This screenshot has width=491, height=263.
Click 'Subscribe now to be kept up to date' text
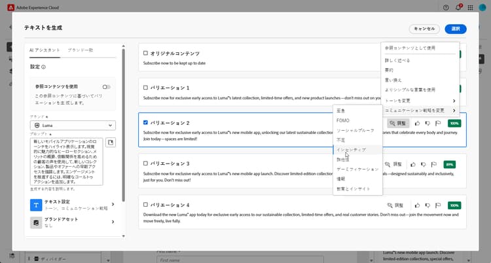point(174,63)
